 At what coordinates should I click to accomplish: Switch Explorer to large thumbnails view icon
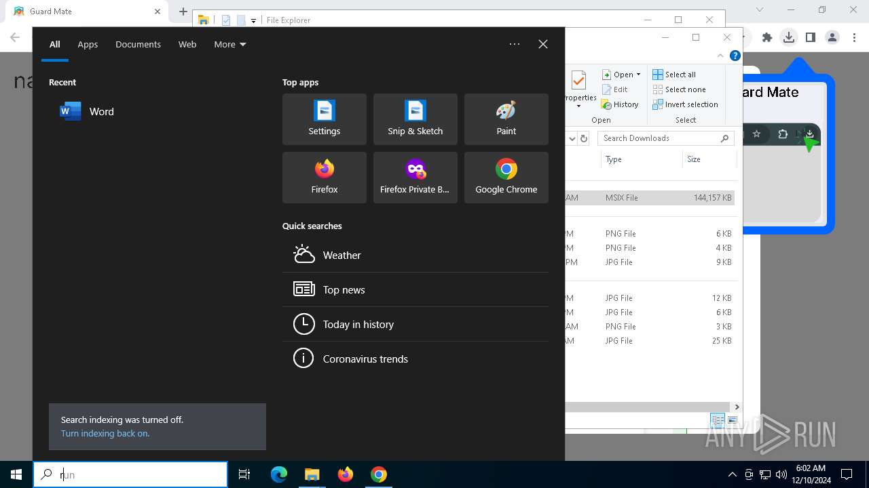point(733,421)
